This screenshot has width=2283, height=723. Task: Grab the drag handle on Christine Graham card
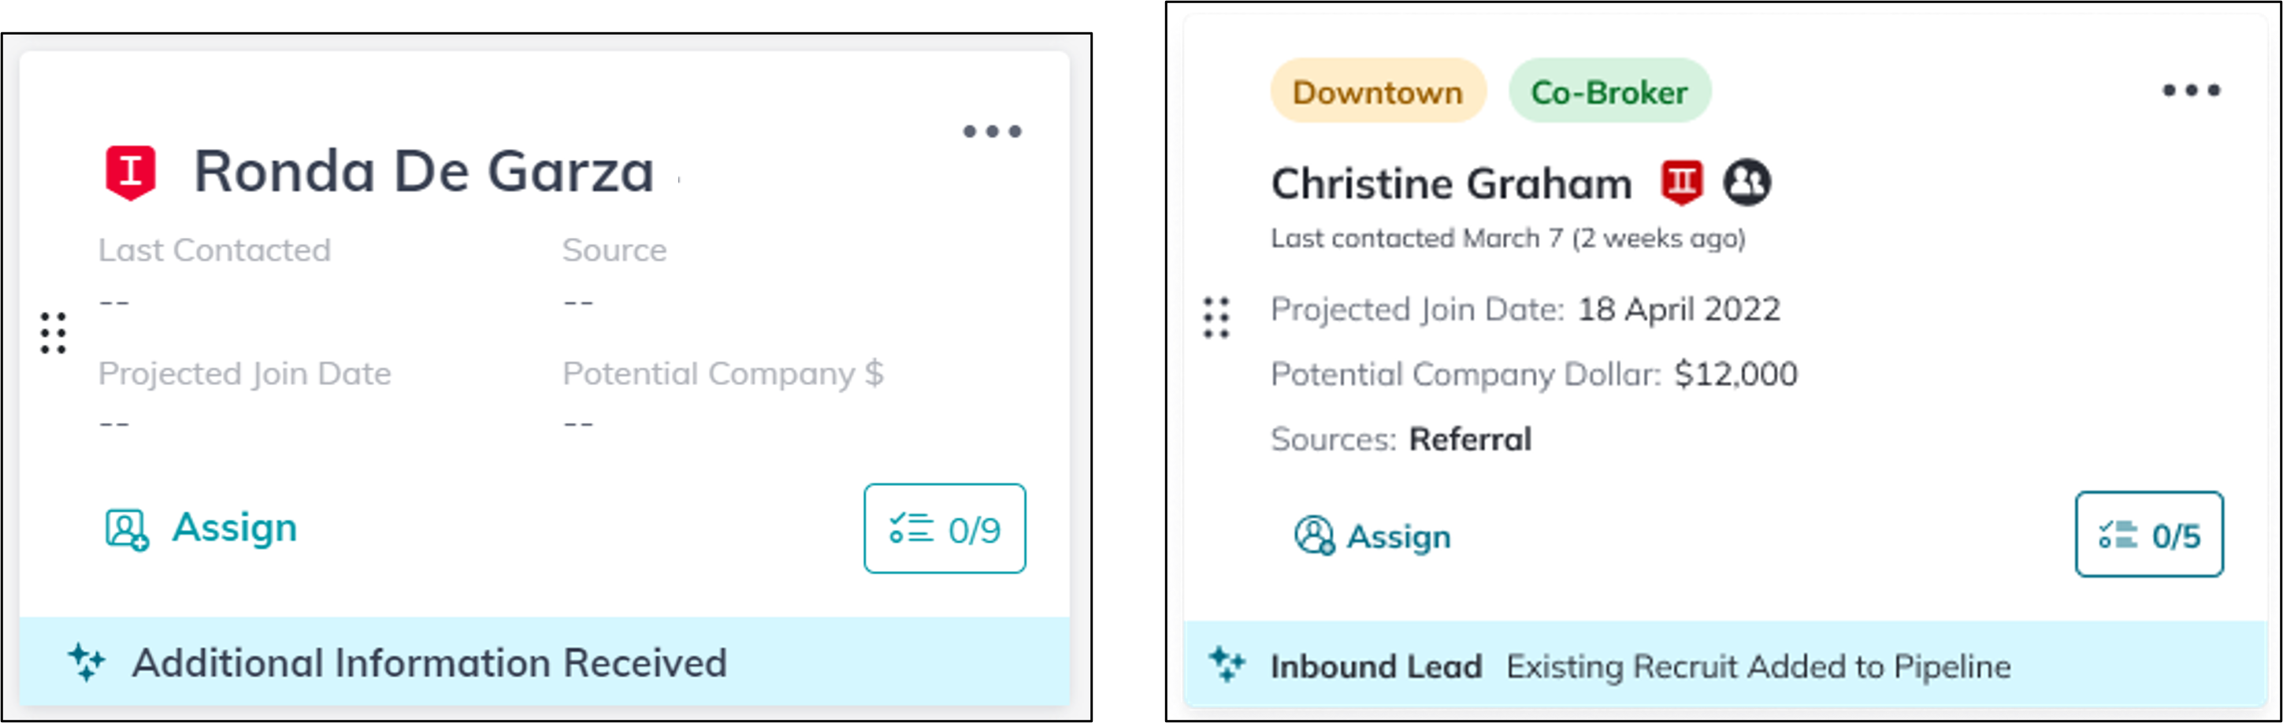click(1216, 317)
